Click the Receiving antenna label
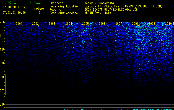This screenshot has height=110, width=174. [x=64, y=13]
